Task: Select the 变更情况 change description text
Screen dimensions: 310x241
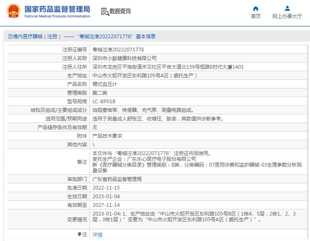Action: coord(194,216)
